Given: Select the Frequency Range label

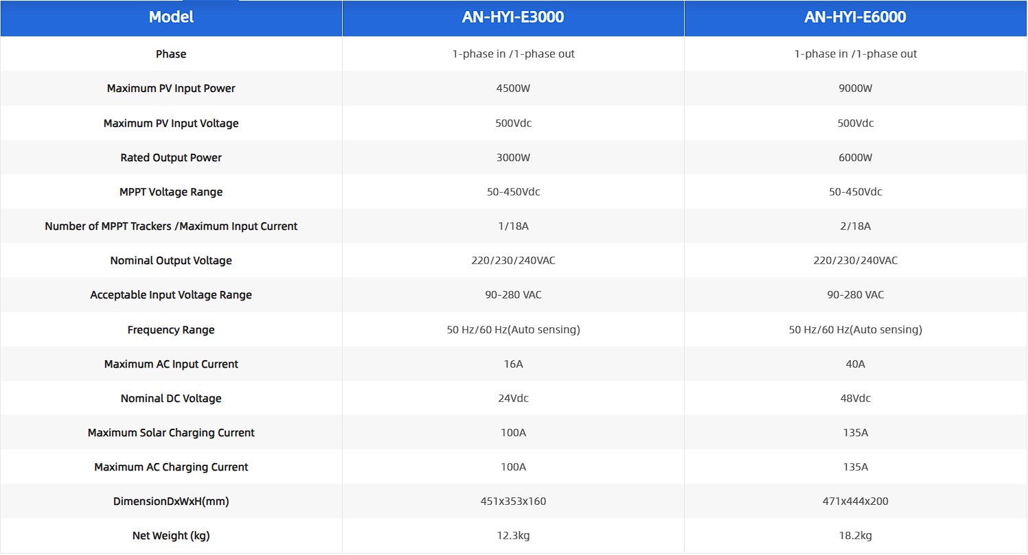Looking at the screenshot, I should click(x=171, y=330).
